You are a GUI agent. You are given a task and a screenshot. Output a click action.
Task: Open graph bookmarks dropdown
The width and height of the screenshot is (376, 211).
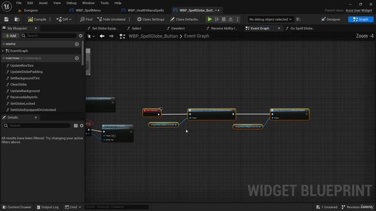(x=91, y=36)
